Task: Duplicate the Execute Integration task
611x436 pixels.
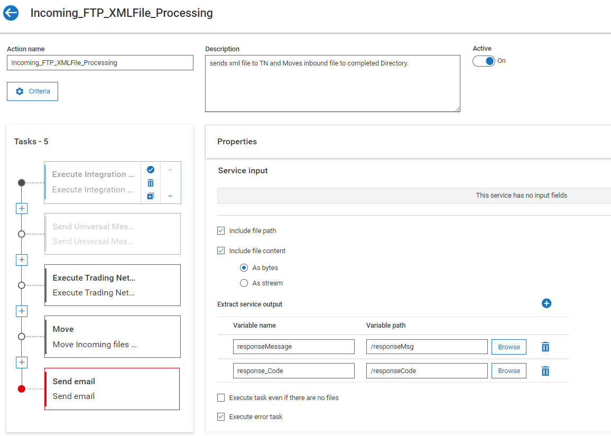Action: point(150,196)
